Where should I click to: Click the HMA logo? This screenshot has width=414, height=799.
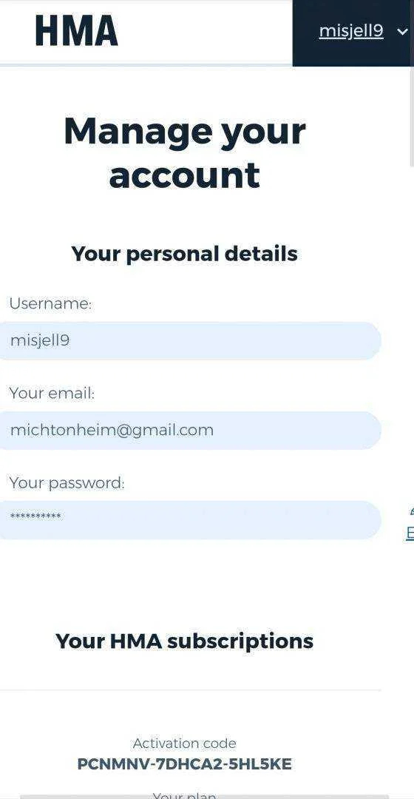tap(76, 30)
